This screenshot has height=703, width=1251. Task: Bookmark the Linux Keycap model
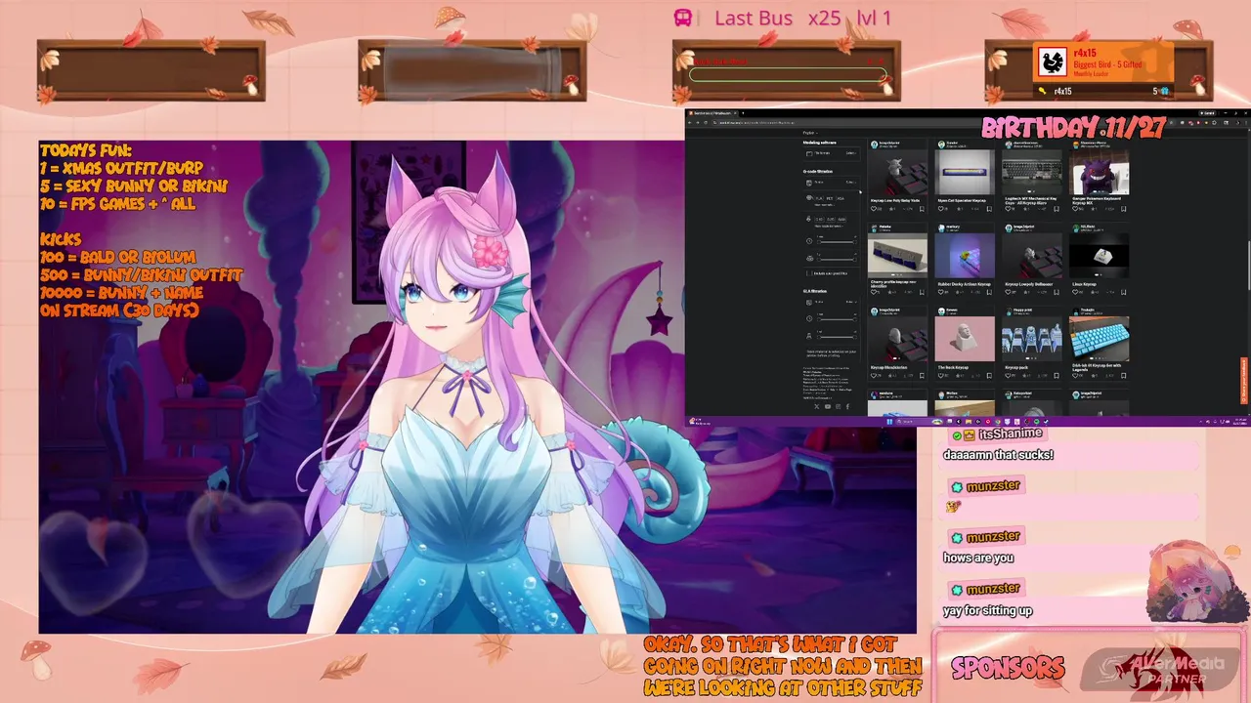pyautogui.click(x=1123, y=292)
